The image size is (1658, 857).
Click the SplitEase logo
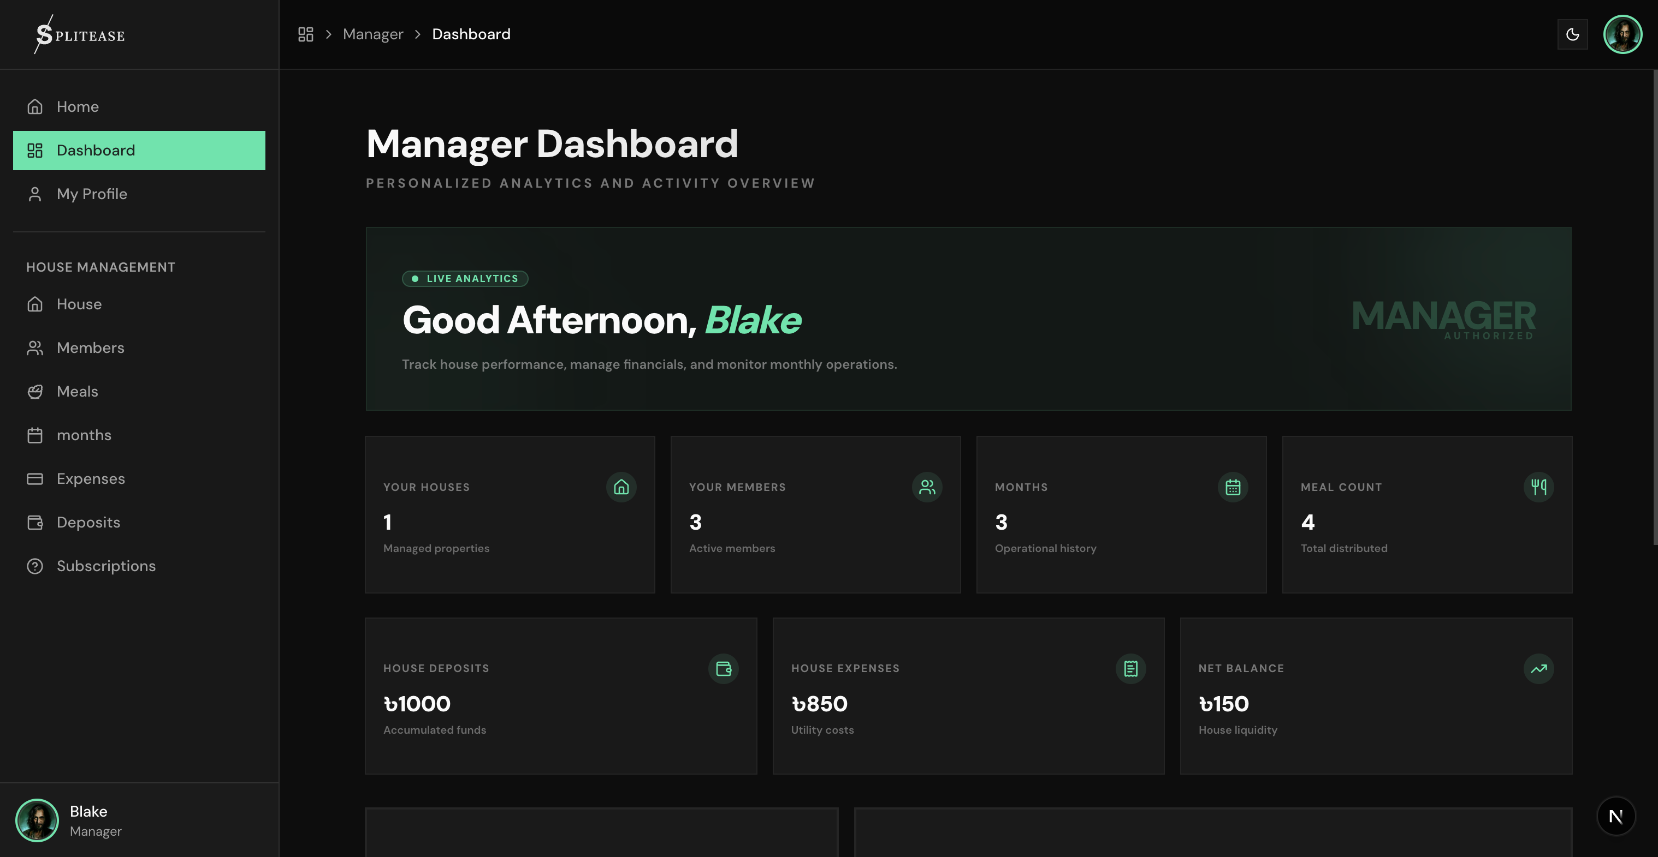pyautogui.click(x=80, y=35)
